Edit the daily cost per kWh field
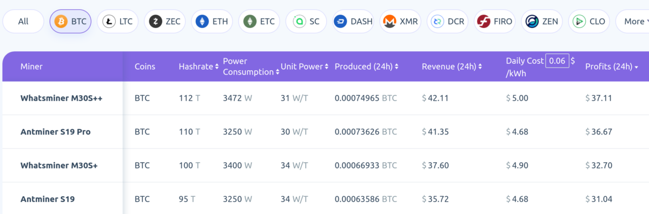 click(x=557, y=61)
